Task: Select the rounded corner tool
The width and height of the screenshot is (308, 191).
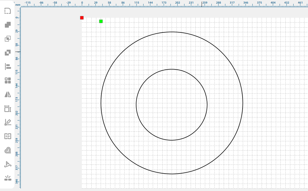Action: tap(8, 11)
